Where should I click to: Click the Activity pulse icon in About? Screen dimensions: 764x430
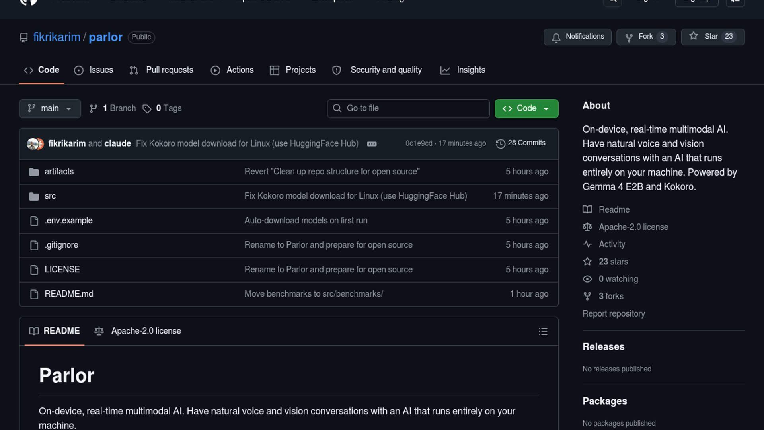[587, 244]
